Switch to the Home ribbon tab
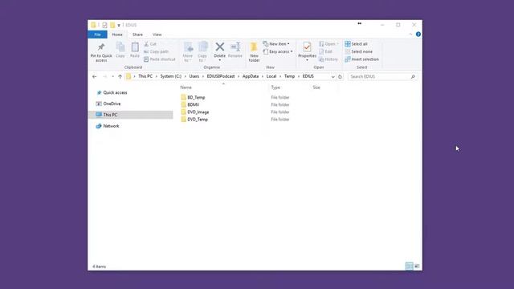This screenshot has height=289, width=514. pyautogui.click(x=117, y=35)
